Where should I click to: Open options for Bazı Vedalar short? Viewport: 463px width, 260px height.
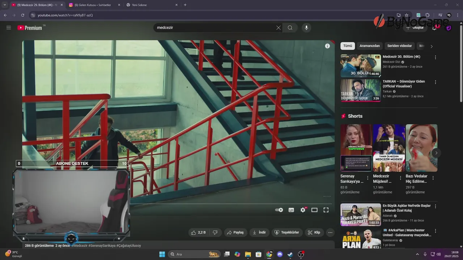(433, 178)
